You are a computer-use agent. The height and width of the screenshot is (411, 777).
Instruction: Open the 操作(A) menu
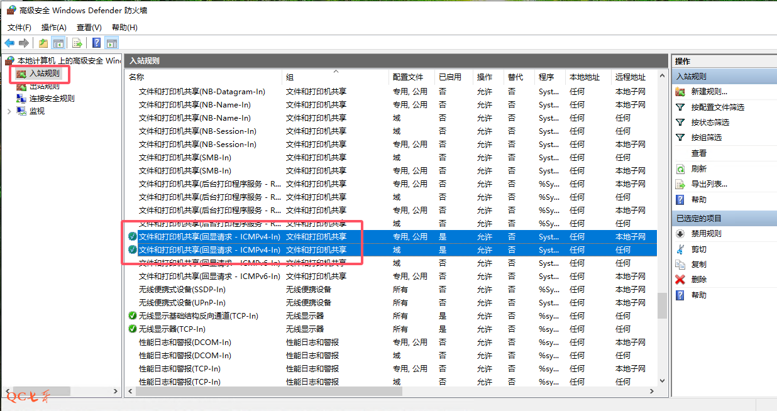pos(53,28)
